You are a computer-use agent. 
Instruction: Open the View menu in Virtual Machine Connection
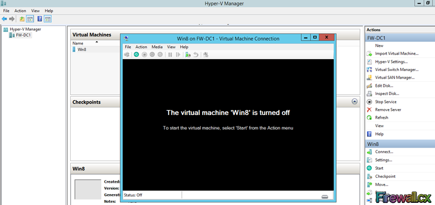click(x=171, y=47)
